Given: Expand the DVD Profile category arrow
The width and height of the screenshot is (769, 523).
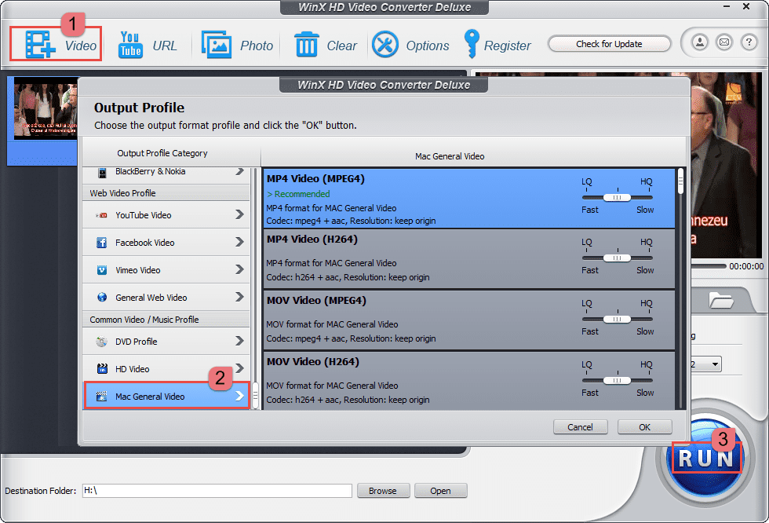Looking at the screenshot, I should [239, 341].
